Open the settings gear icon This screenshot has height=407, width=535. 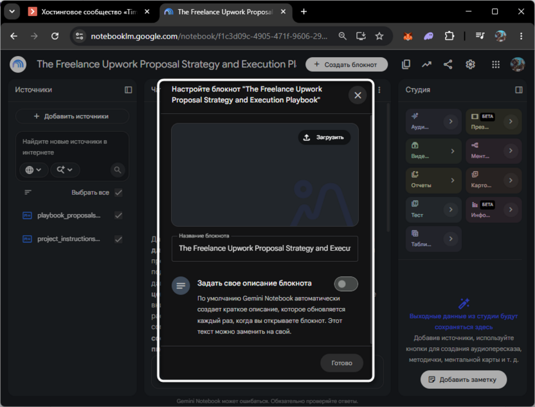pyautogui.click(x=470, y=64)
